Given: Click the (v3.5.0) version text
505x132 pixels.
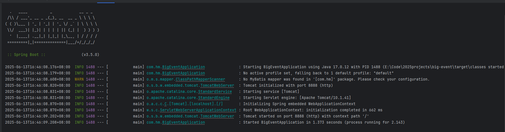Looking at the screenshot, I should [90, 55].
